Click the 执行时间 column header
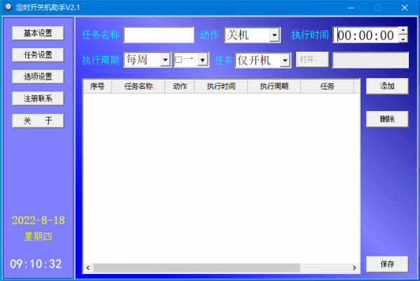420x281 pixels. pos(221,87)
